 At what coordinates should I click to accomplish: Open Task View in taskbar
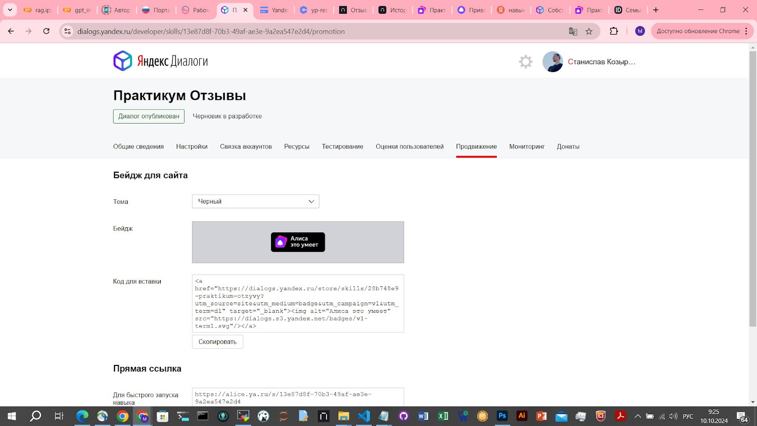pos(59,416)
